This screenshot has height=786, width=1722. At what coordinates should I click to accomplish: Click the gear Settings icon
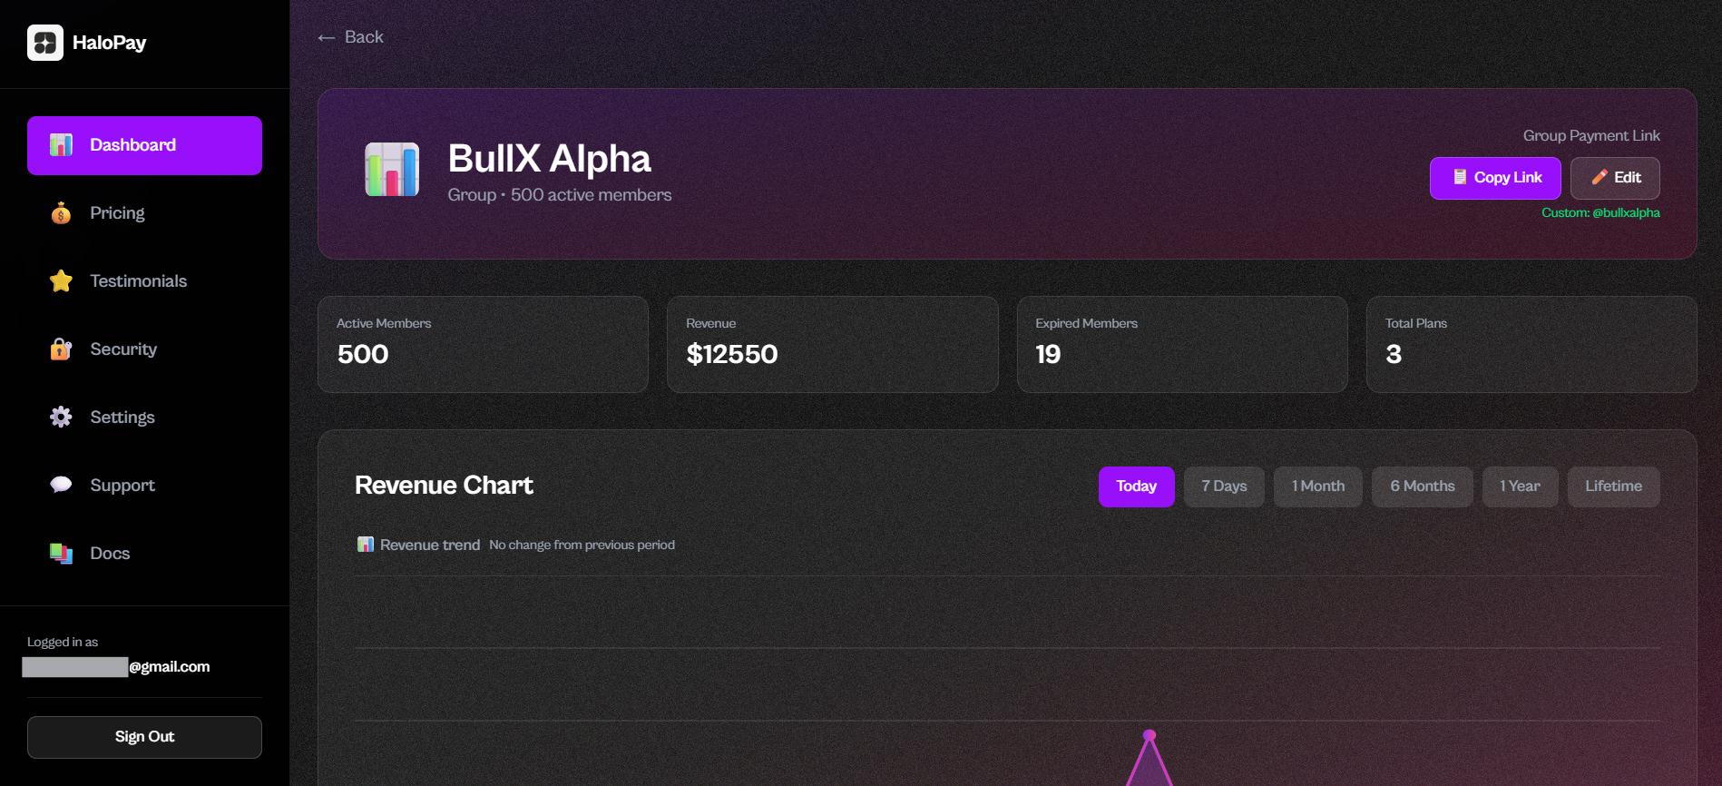tap(61, 418)
